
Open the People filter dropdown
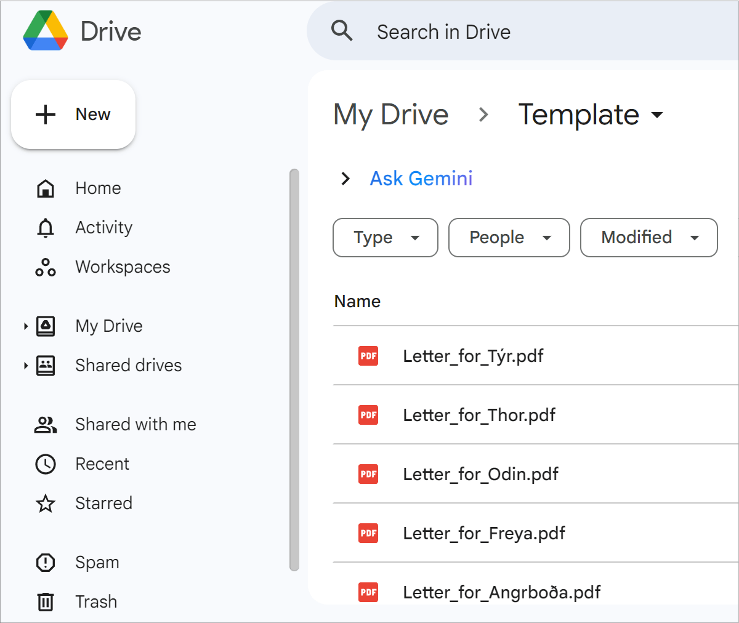pyautogui.click(x=509, y=238)
